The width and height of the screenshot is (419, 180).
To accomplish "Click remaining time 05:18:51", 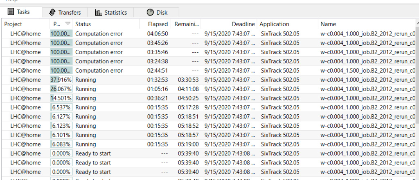I will (x=188, y=117).
